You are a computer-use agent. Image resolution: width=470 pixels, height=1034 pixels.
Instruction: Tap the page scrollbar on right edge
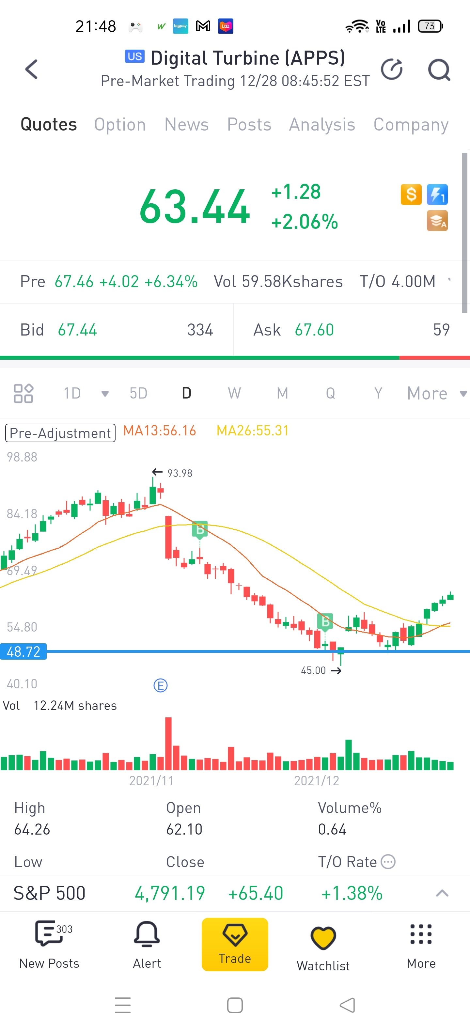coord(465,232)
